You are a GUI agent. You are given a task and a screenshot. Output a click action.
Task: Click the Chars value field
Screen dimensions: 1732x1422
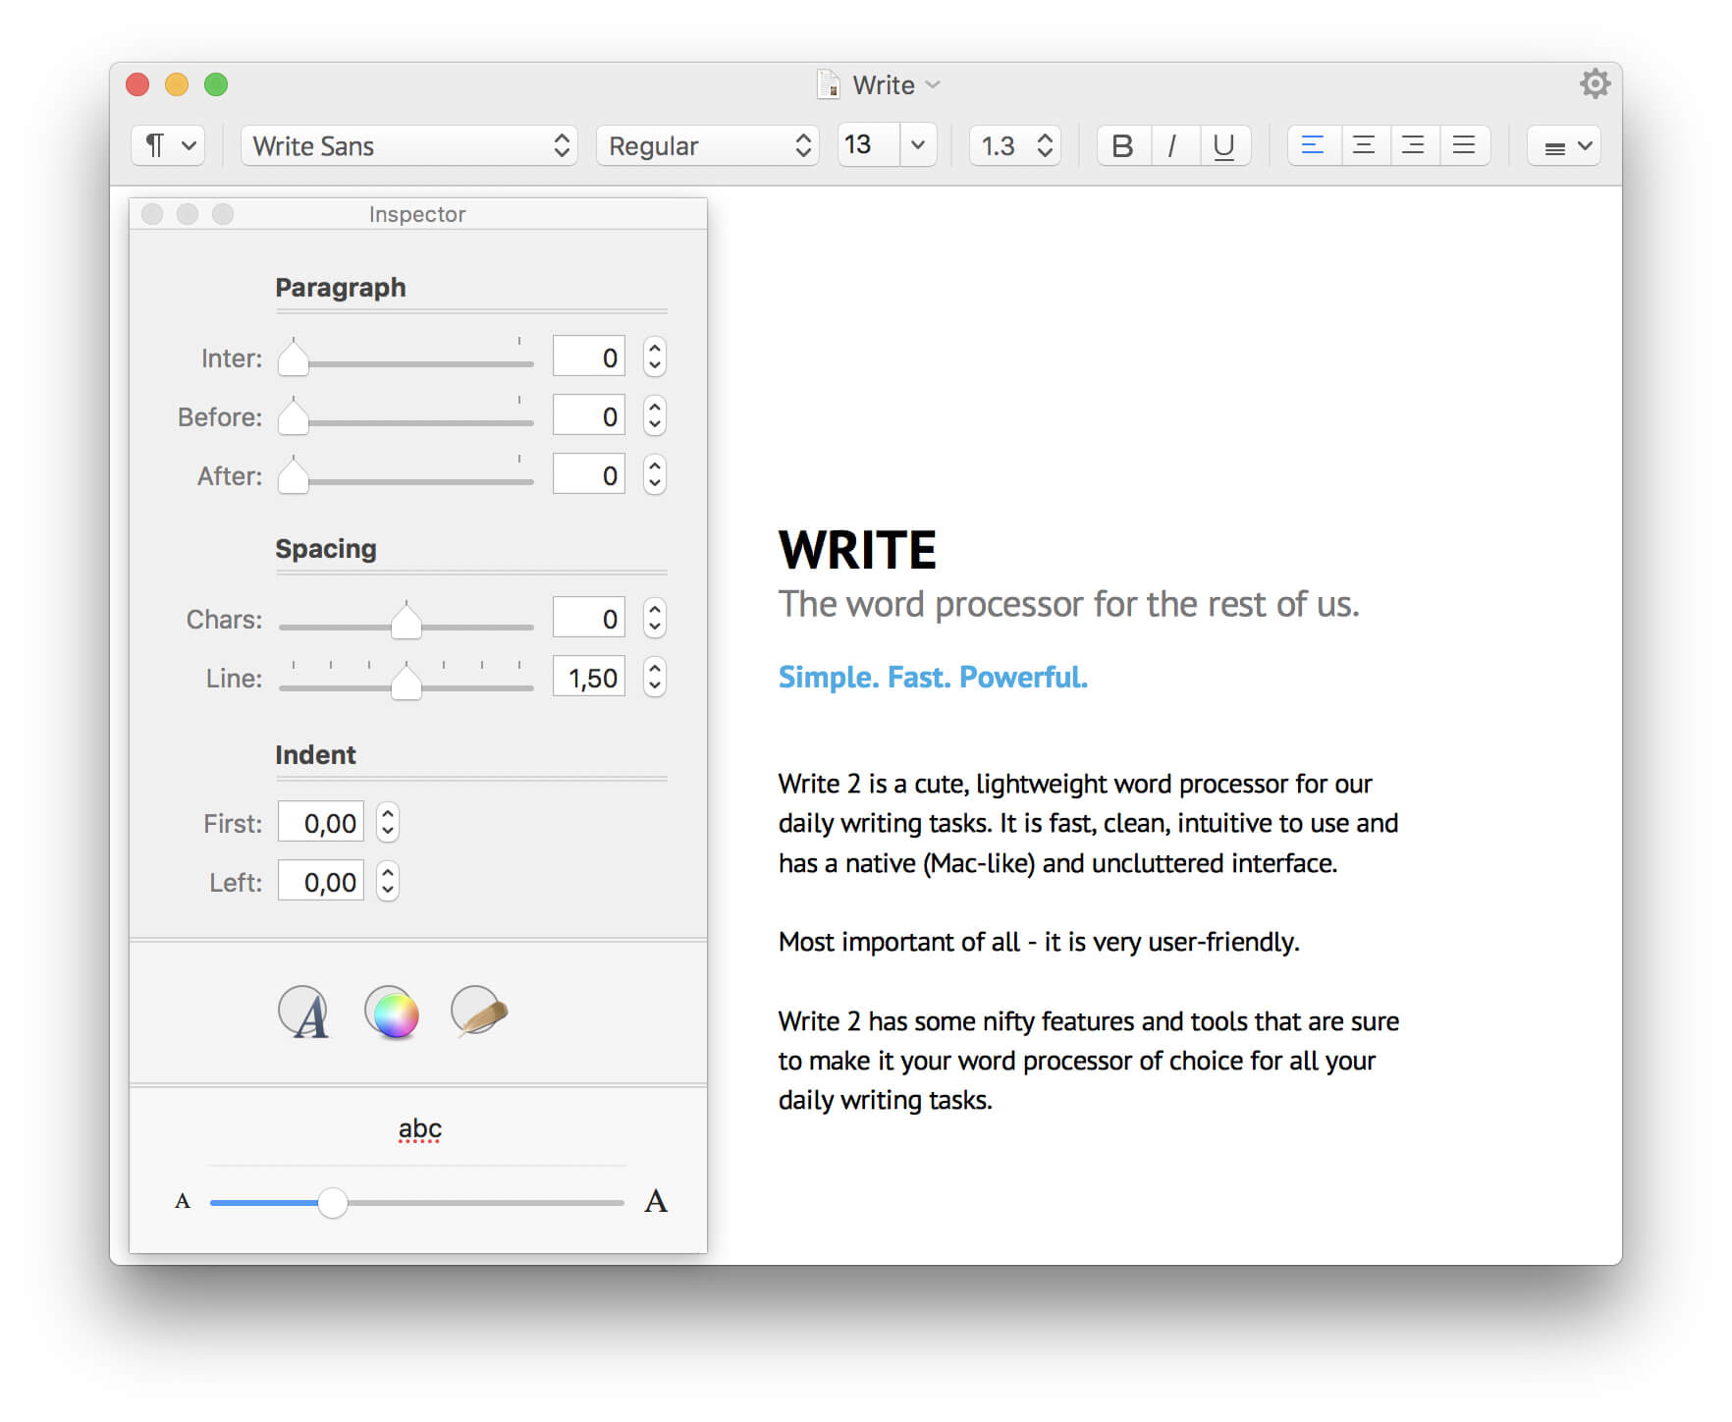[589, 618]
